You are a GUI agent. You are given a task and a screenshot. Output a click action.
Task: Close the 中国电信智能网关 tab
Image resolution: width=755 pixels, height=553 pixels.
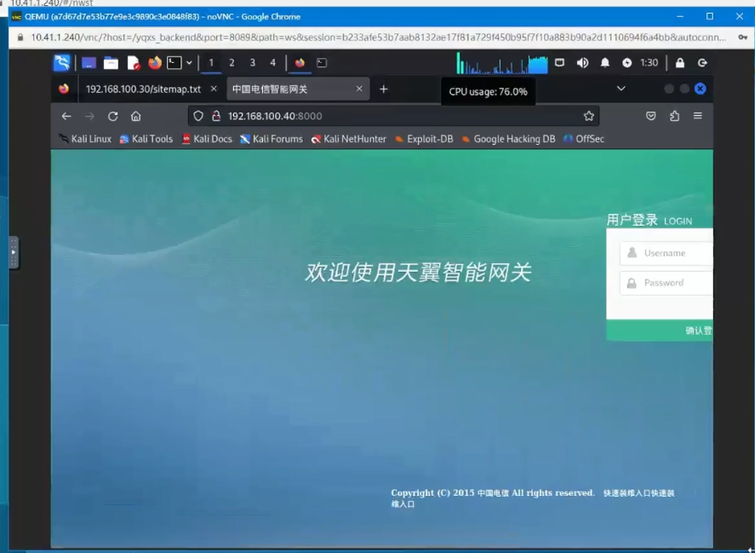click(x=359, y=89)
